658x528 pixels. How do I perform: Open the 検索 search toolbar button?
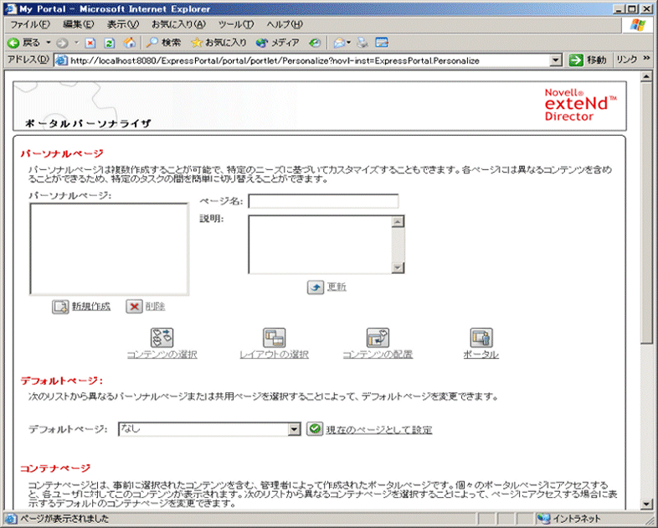pos(163,43)
